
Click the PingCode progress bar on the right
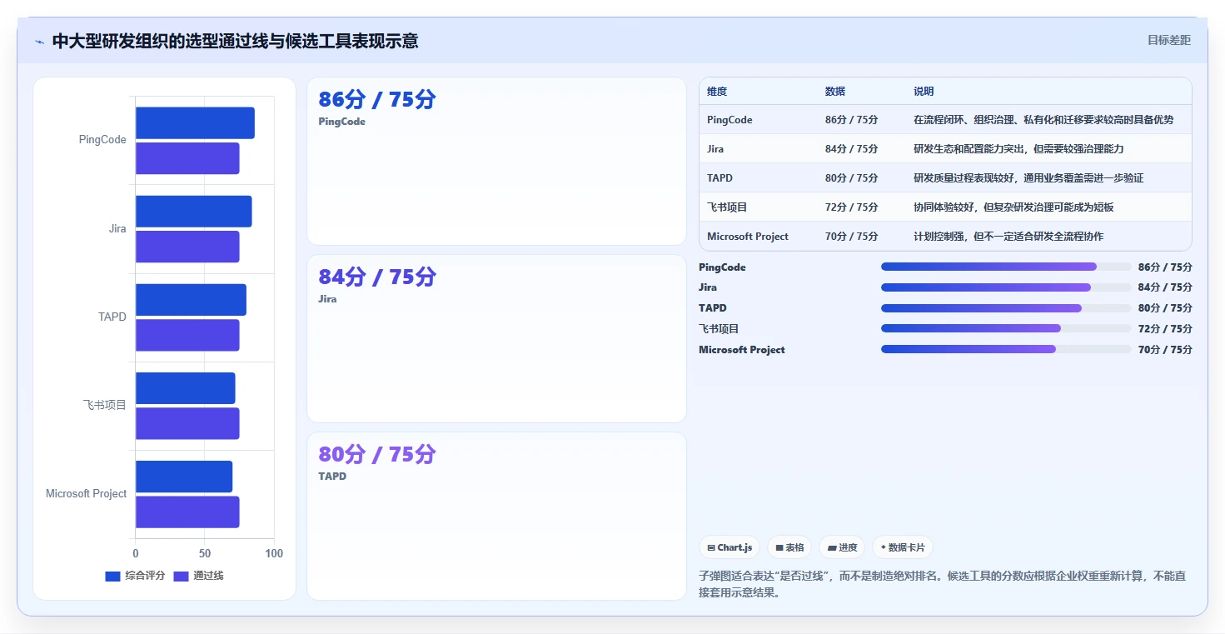[1005, 267]
